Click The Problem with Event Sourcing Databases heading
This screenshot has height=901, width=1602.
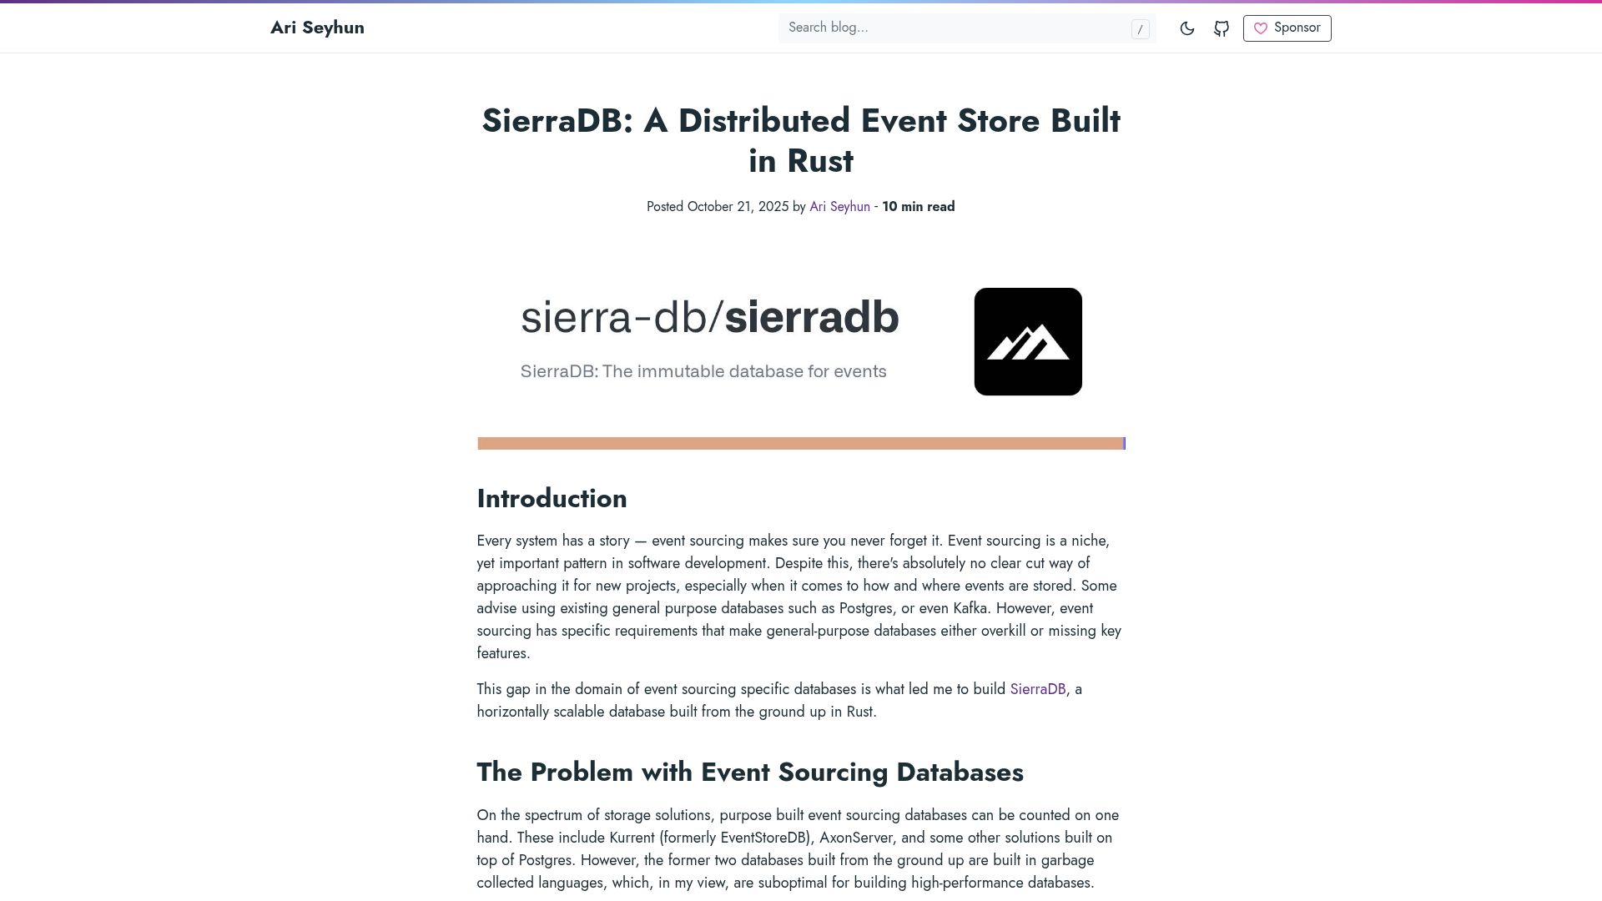[750, 772]
